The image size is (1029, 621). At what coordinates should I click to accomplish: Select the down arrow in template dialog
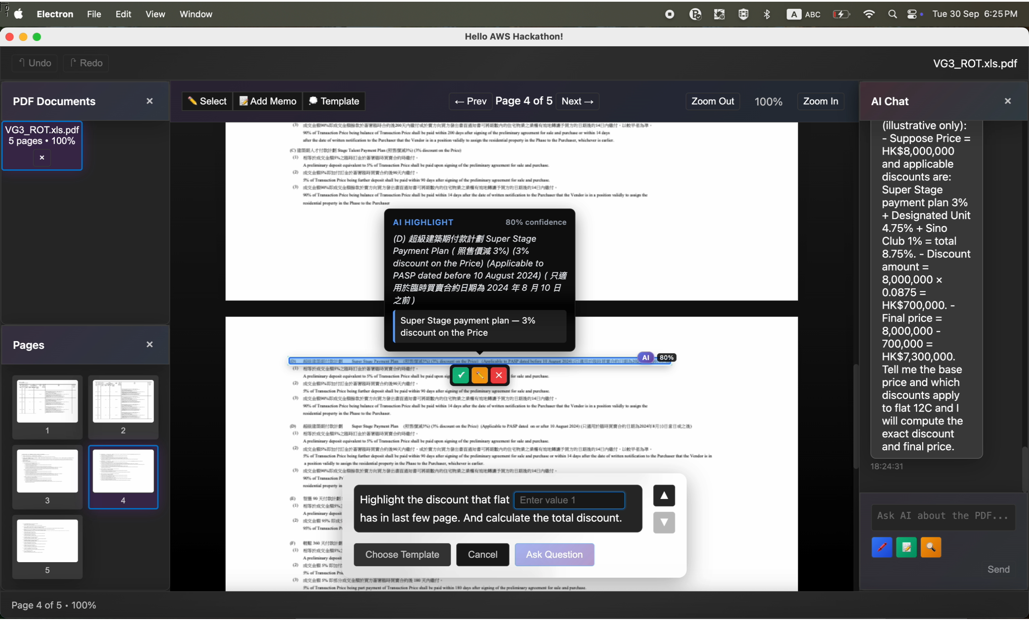coord(664,522)
